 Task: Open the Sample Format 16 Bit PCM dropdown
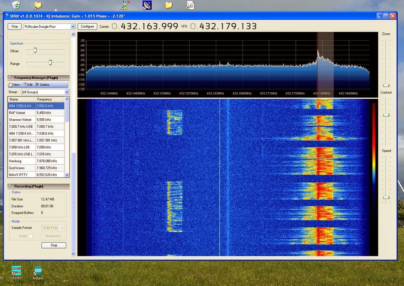pos(53,228)
